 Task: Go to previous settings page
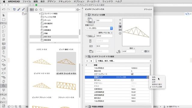coord(87,61)
